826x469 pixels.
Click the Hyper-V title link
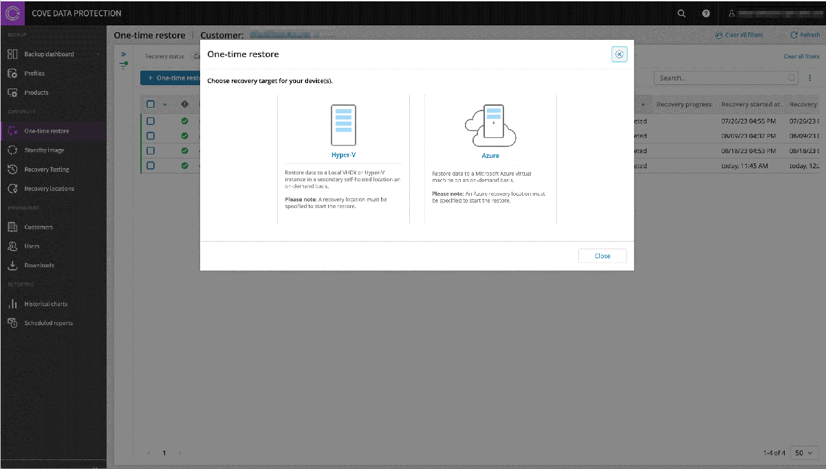pyautogui.click(x=343, y=155)
